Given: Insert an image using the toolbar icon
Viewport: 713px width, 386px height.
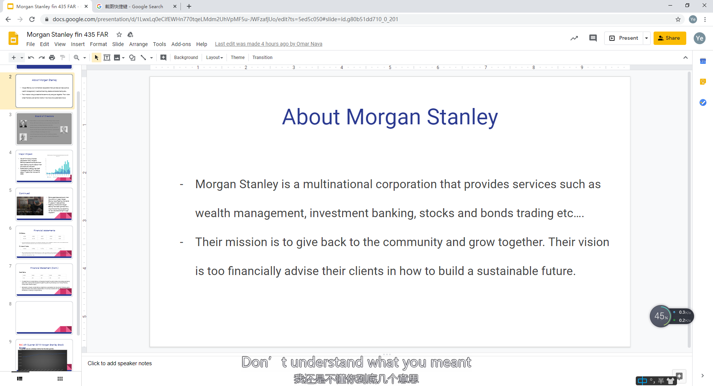Looking at the screenshot, I should coord(117,58).
